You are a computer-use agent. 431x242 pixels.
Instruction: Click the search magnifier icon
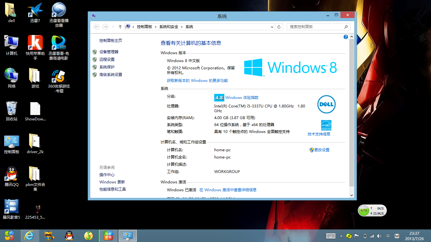pyautogui.click(x=346, y=27)
